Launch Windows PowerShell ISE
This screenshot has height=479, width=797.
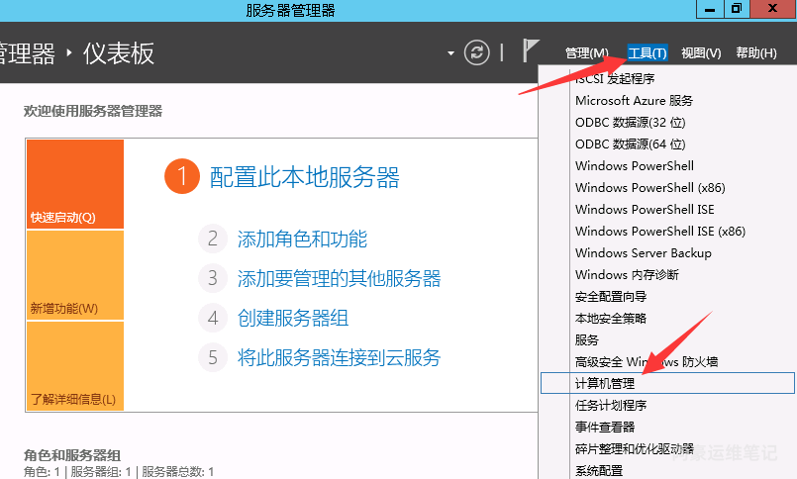click(x=645, y=210)
